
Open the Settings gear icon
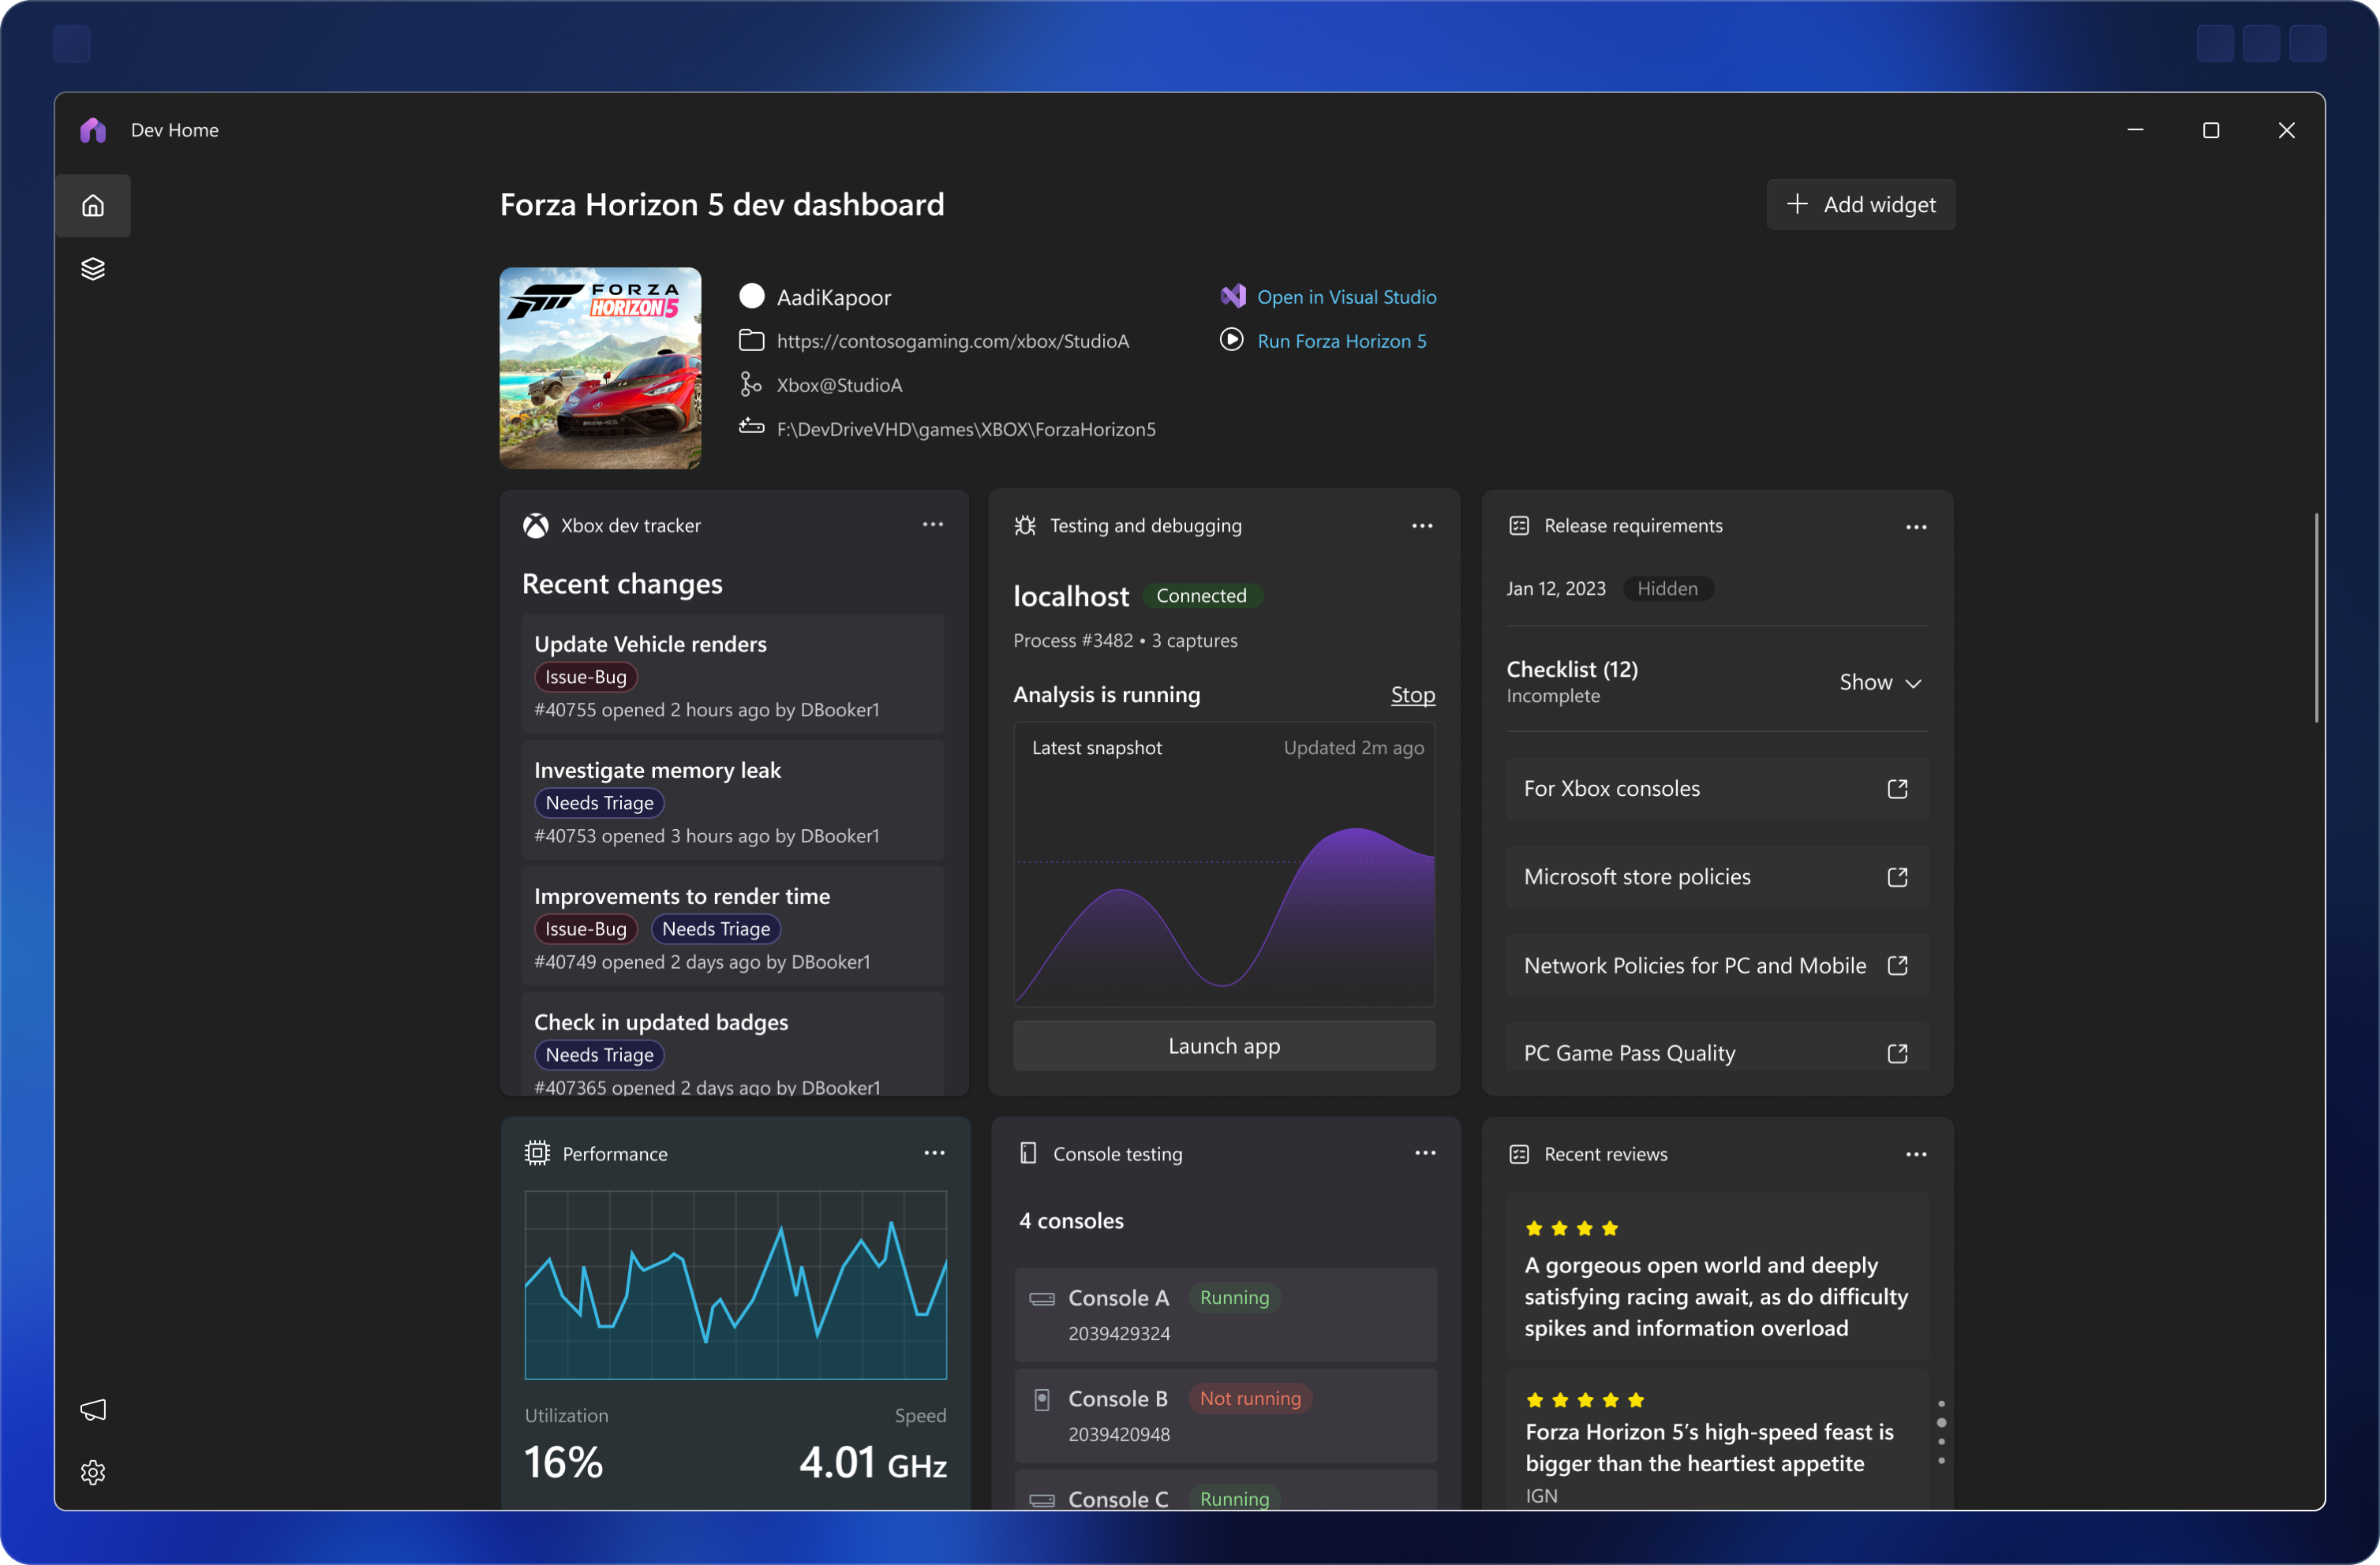[93, 1472]
